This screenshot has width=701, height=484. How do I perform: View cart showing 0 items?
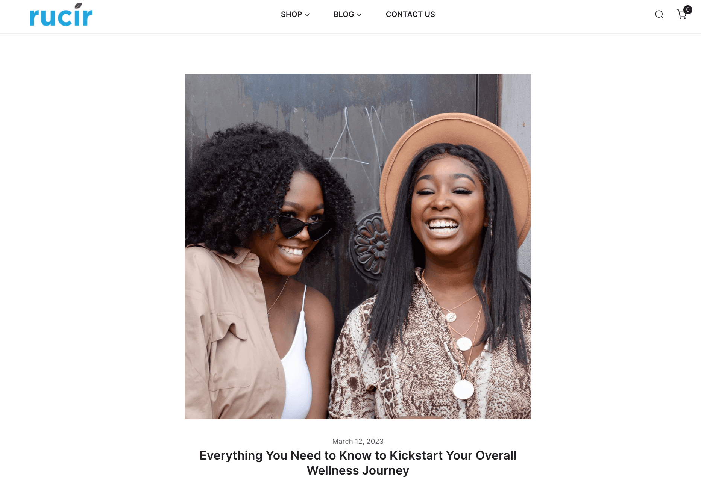coord(681,15)
